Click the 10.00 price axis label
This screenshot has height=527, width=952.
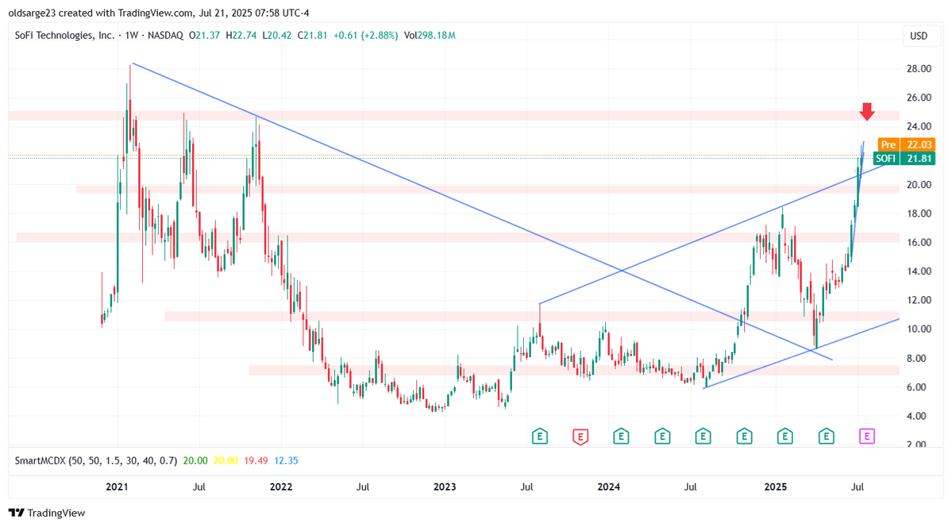click(x=919, y=329)
